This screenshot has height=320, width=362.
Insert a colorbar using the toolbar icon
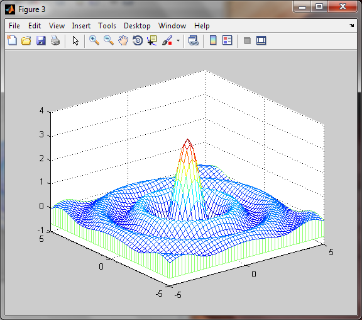coord(213,40)
